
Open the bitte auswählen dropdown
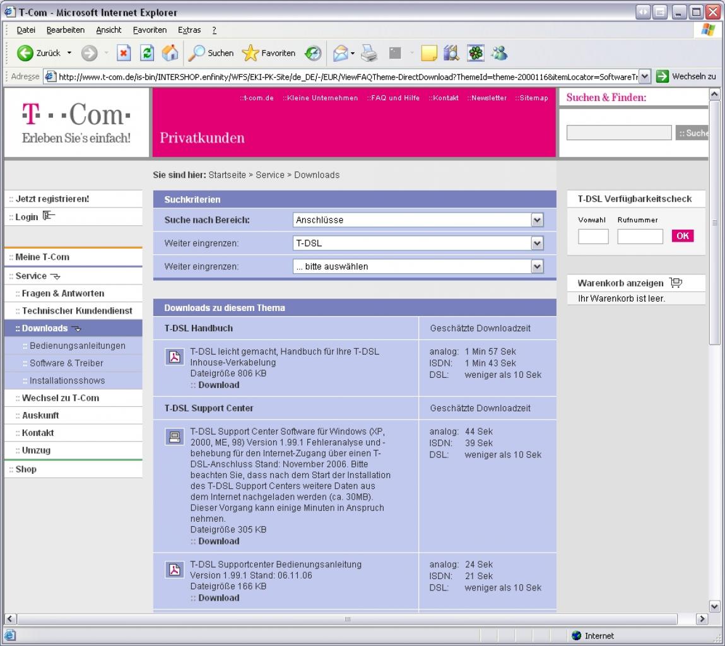coord(418,266)
